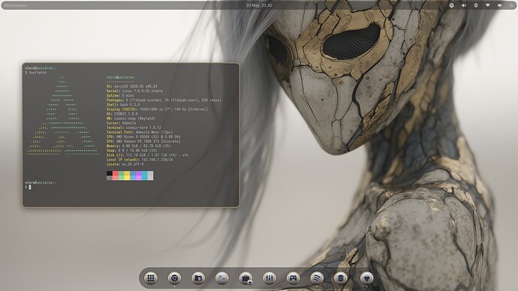Click the 'Terminal Font' line
The image size is (518, 291).
click(x=140, y=132)
